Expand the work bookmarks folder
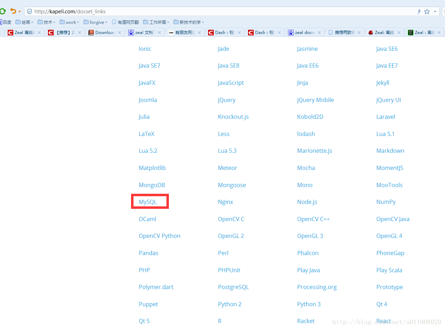 (x=69, y=22)
